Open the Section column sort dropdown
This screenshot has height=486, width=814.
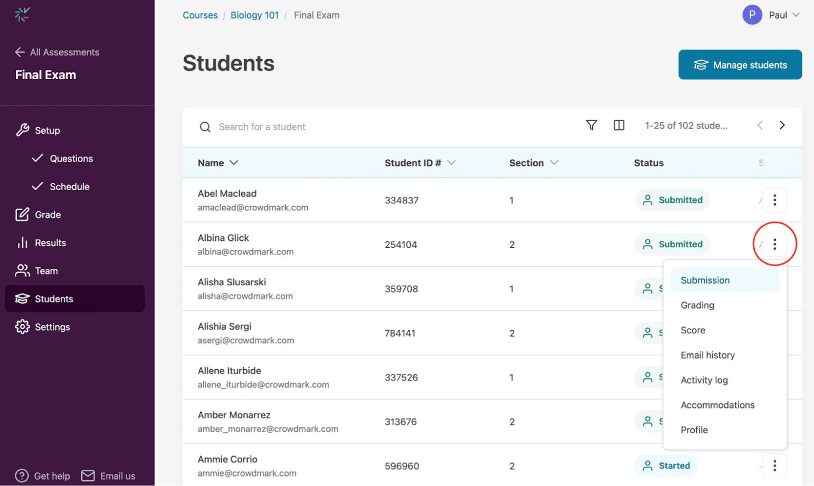pos(554,163)
